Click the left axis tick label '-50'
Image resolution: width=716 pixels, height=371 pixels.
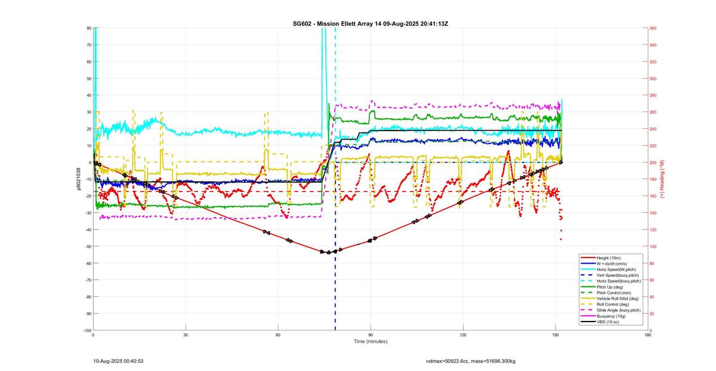point(87,246)
